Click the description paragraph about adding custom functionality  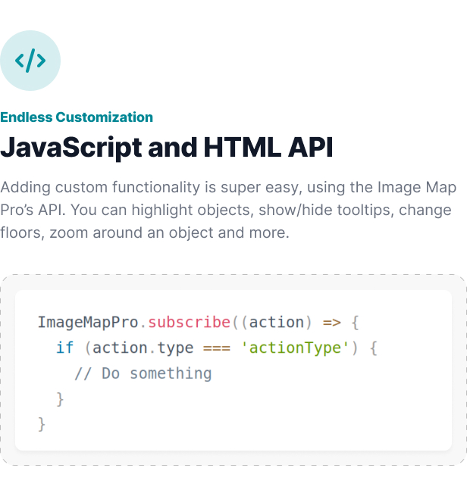(x=227, y=209)
